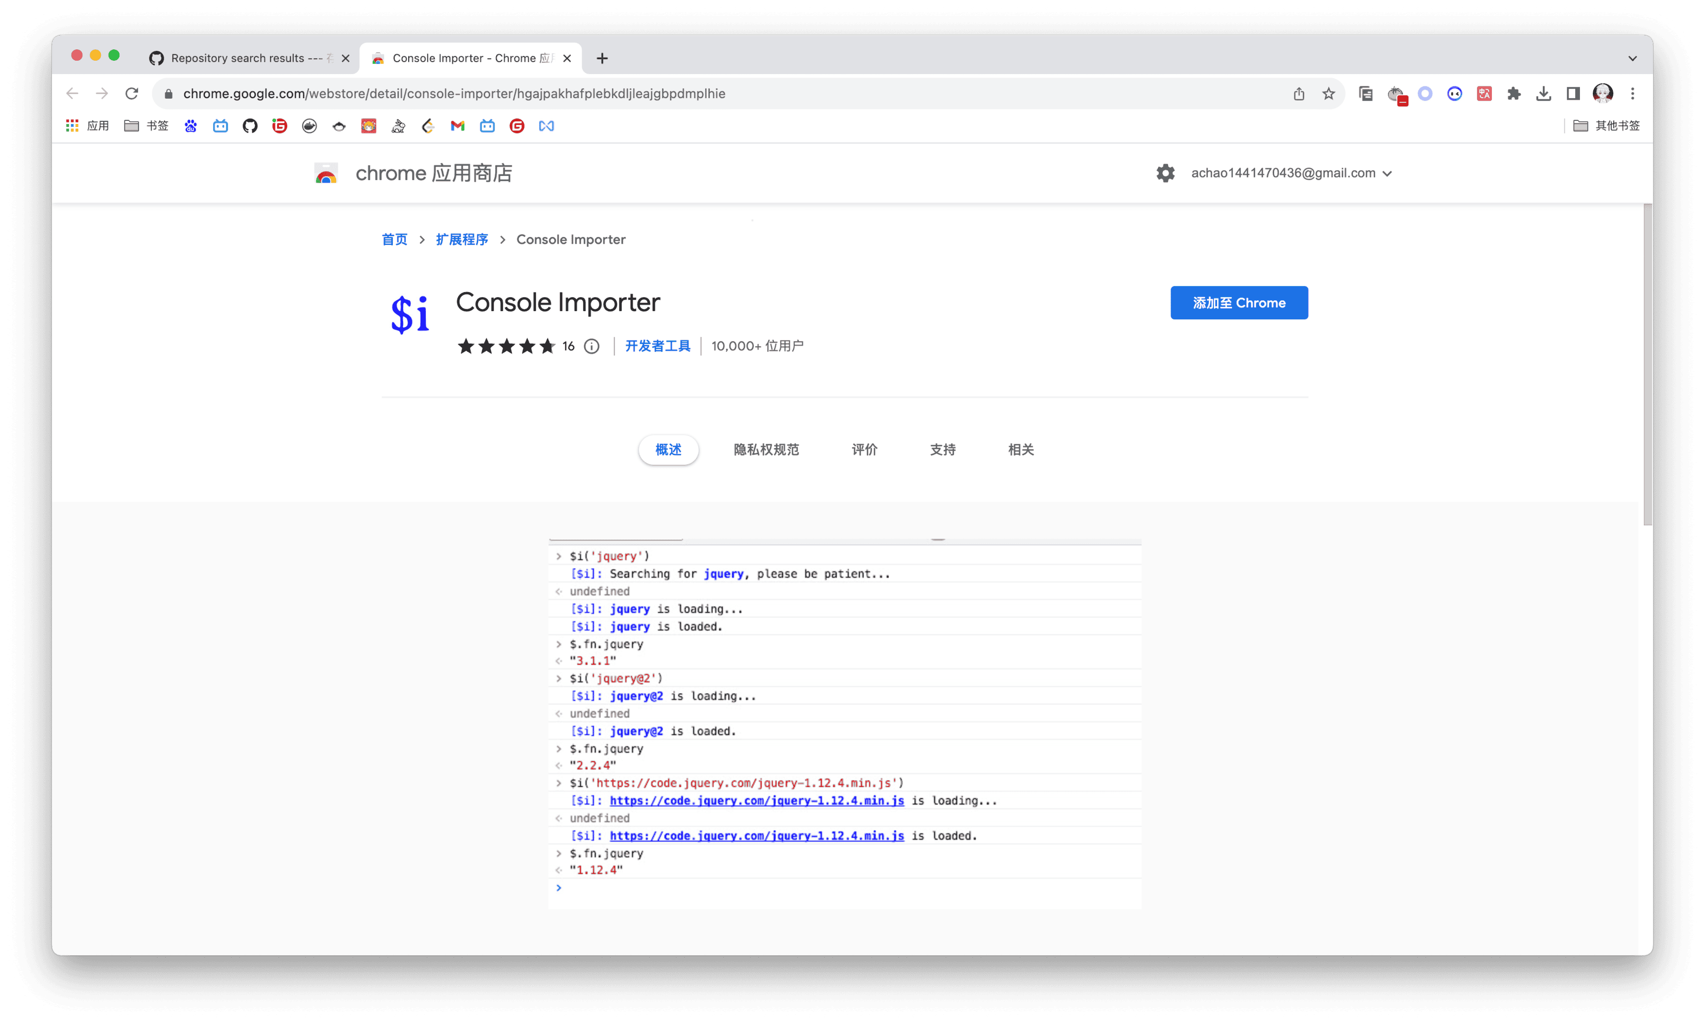Open the apps grid bookmark shortcut
1705x1024 pixels.
(73, 125)
